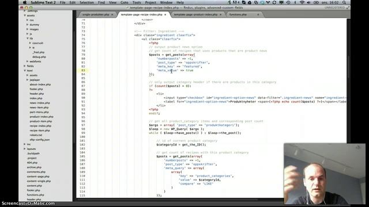
Task: Expand the layouts folder
Action: tap(25, 149)
